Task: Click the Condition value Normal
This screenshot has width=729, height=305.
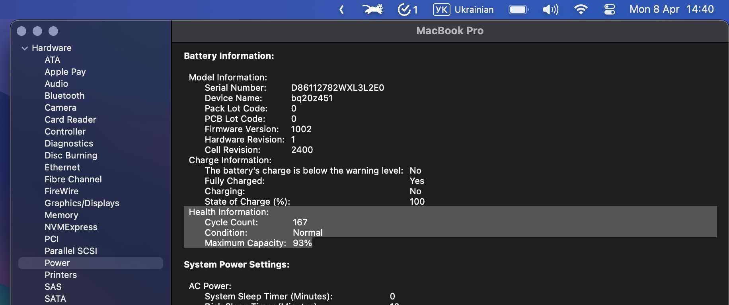Action: [x=308, y=233]
